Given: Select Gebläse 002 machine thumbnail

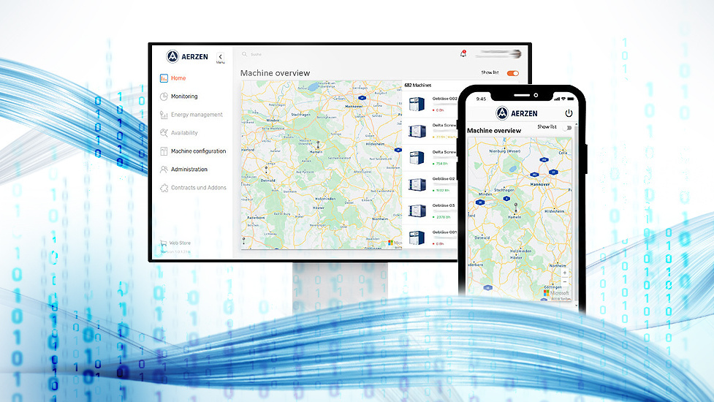Looking at the screenshot, I should pos(417,104).
